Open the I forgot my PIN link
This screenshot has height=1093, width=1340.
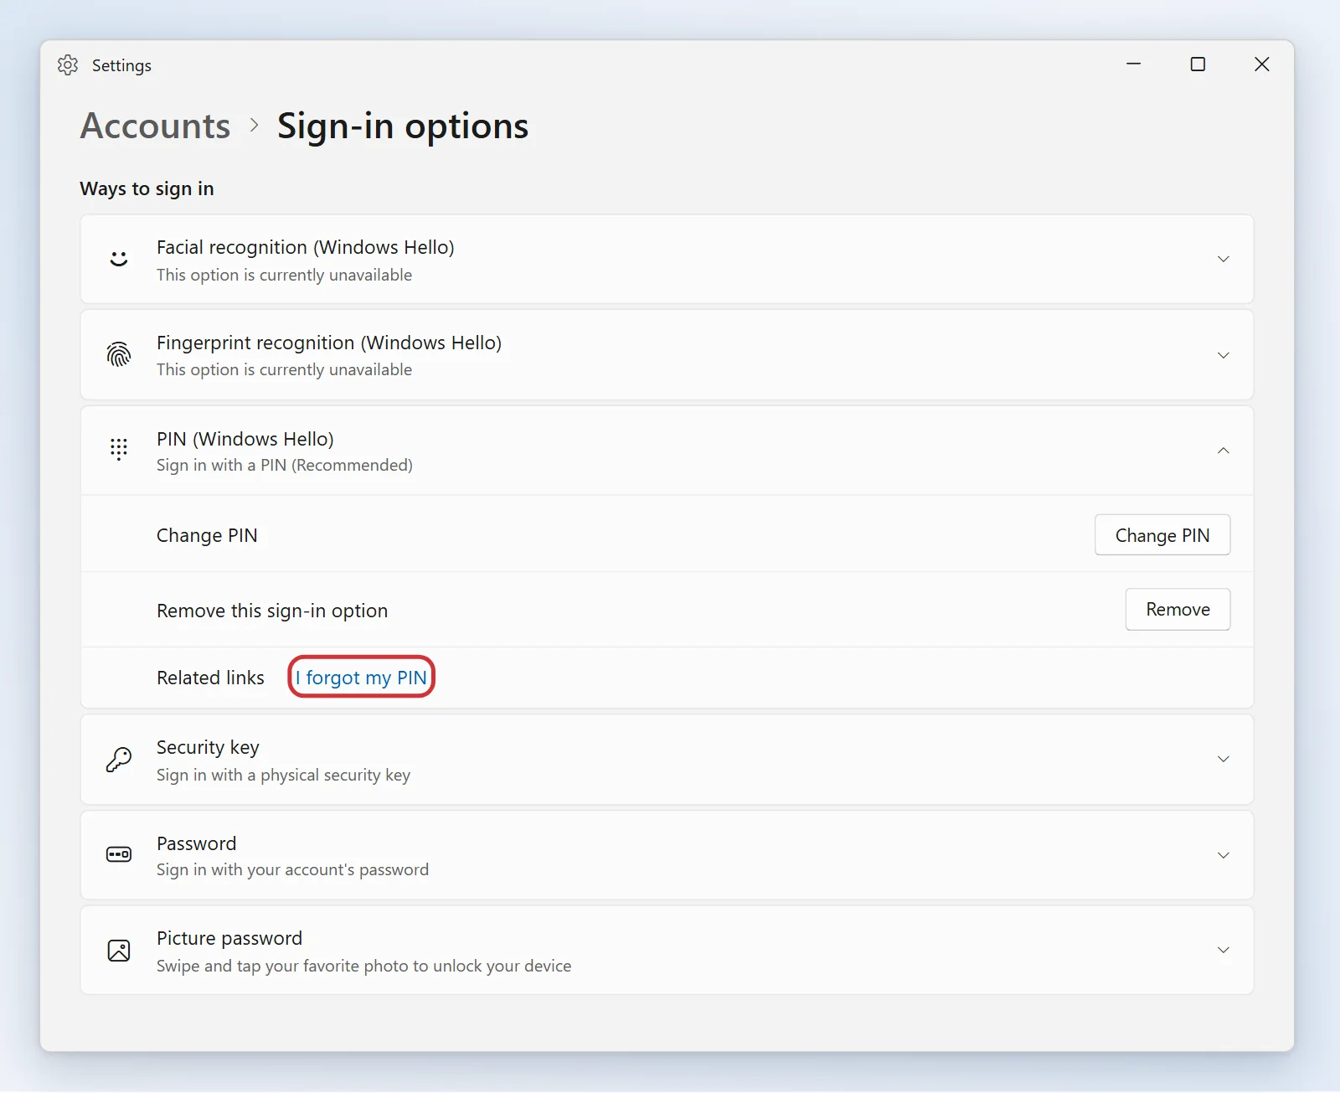(361, 678)
